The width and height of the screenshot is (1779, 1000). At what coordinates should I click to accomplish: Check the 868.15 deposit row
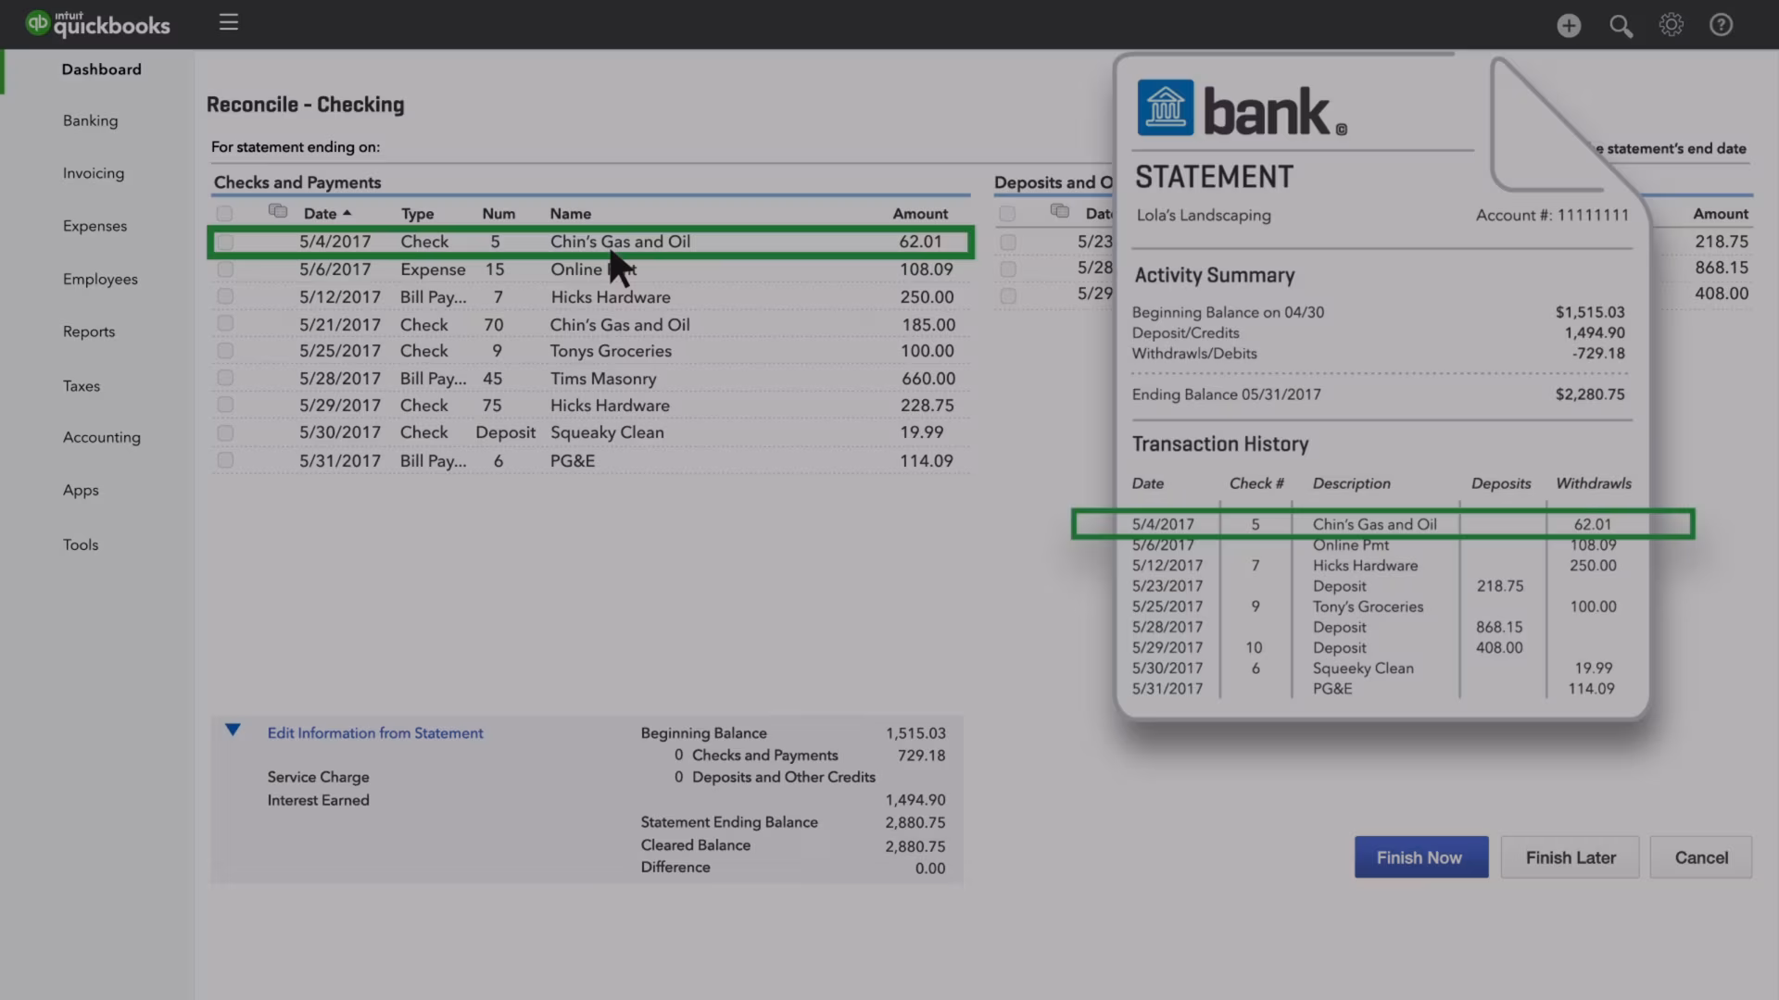coord(1008,269)
